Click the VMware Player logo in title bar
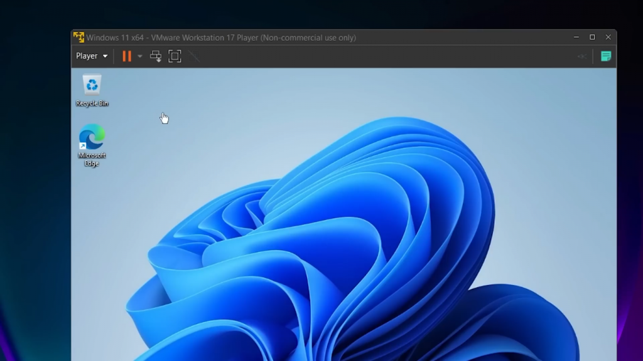This screenshot has width=643, height=361. click(78, 37)
